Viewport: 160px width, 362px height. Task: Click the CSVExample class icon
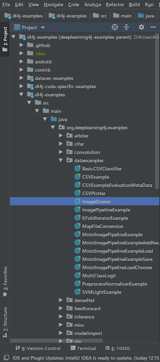pos(77,177)
